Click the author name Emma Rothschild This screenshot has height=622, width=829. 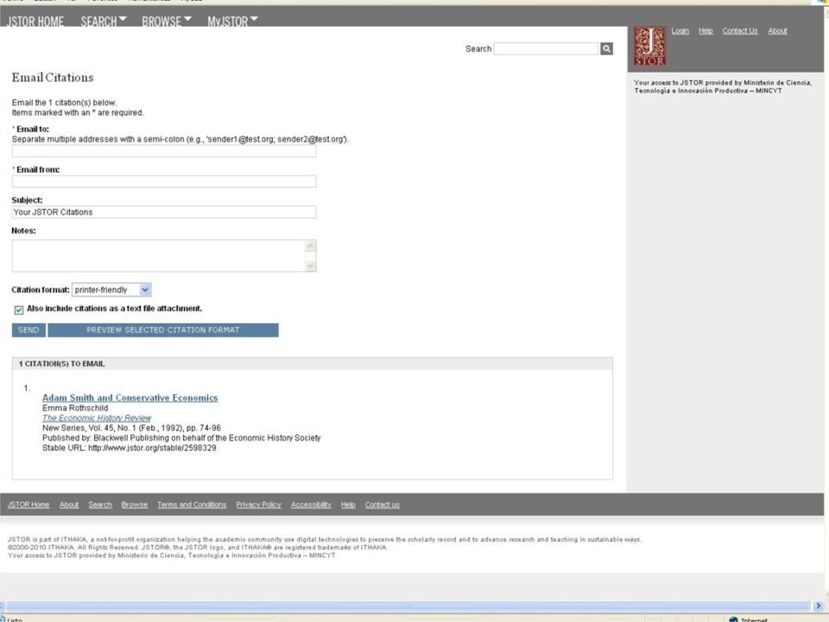tap(75, 408)
